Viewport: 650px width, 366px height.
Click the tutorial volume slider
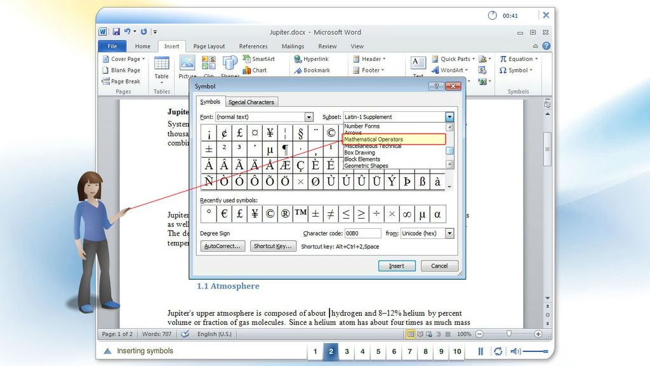(x=536, y=351)
